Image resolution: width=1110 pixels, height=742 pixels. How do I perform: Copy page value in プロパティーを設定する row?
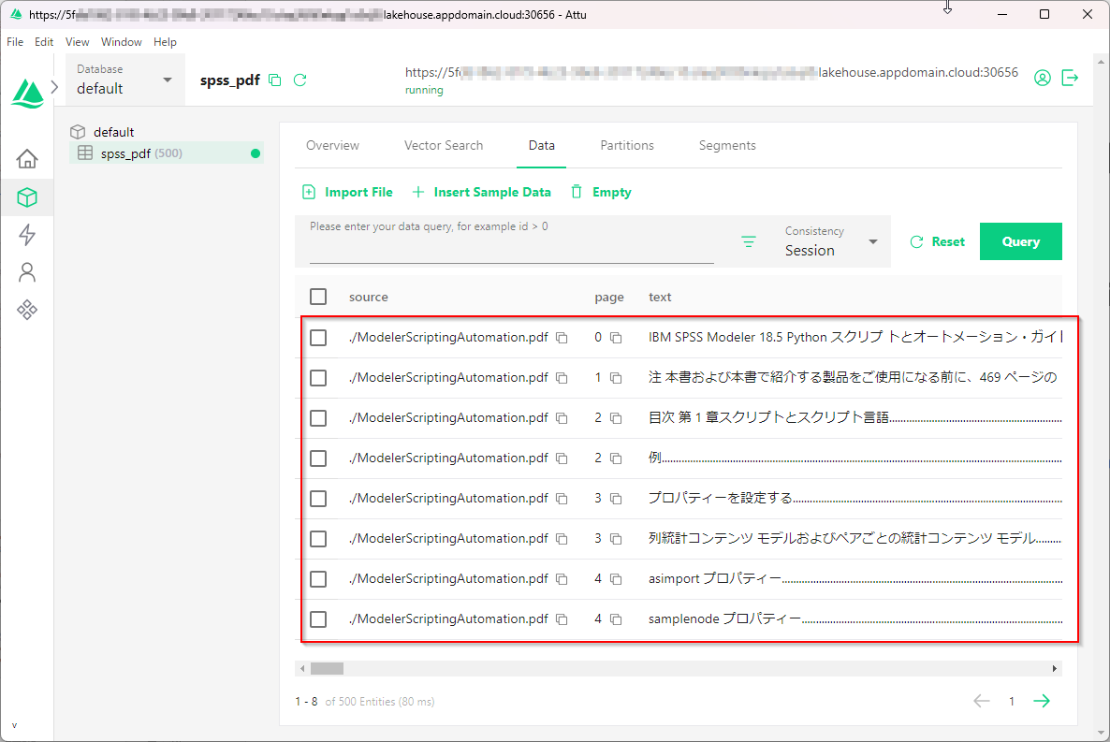(x=616, y=499)
